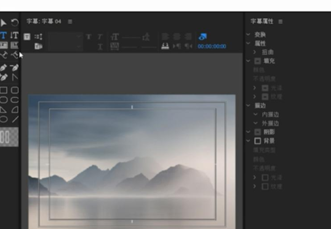The height and width of the screenshot is (229, 331).
Task: Select the Delete Anchor Point tool
Action: (14, 68)
